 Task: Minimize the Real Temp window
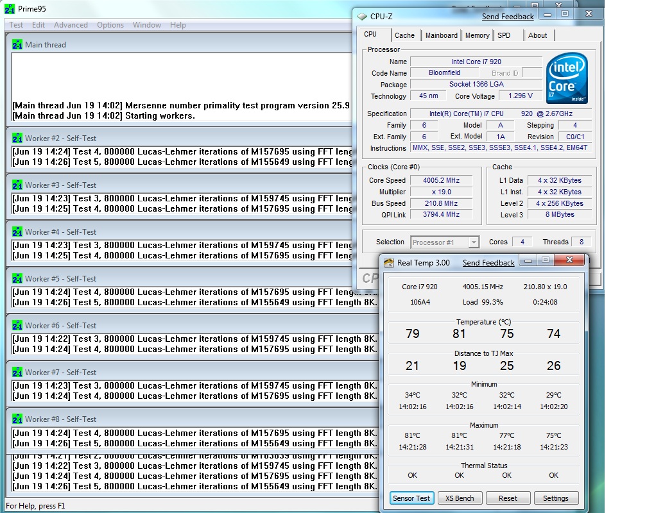tap(528, 260)
